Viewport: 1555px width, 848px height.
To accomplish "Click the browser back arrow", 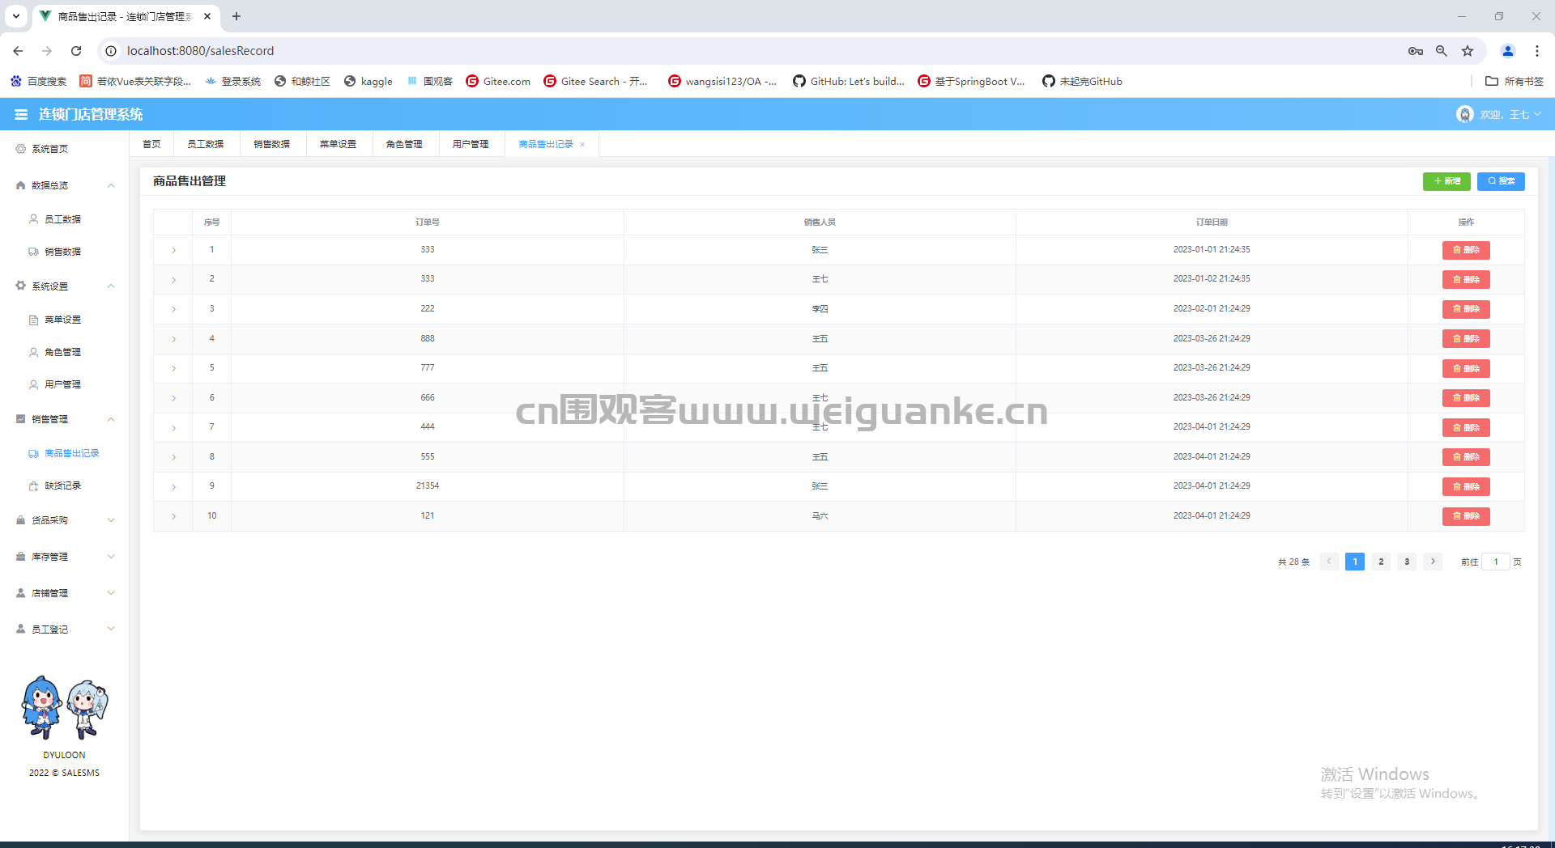I will click(18, 51).
